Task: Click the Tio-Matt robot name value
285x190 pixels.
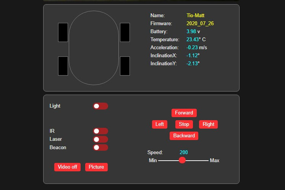Action: tap(195, 16)
